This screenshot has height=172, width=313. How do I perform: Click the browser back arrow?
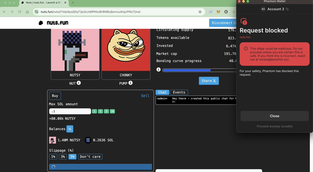(x=4, y=12)
